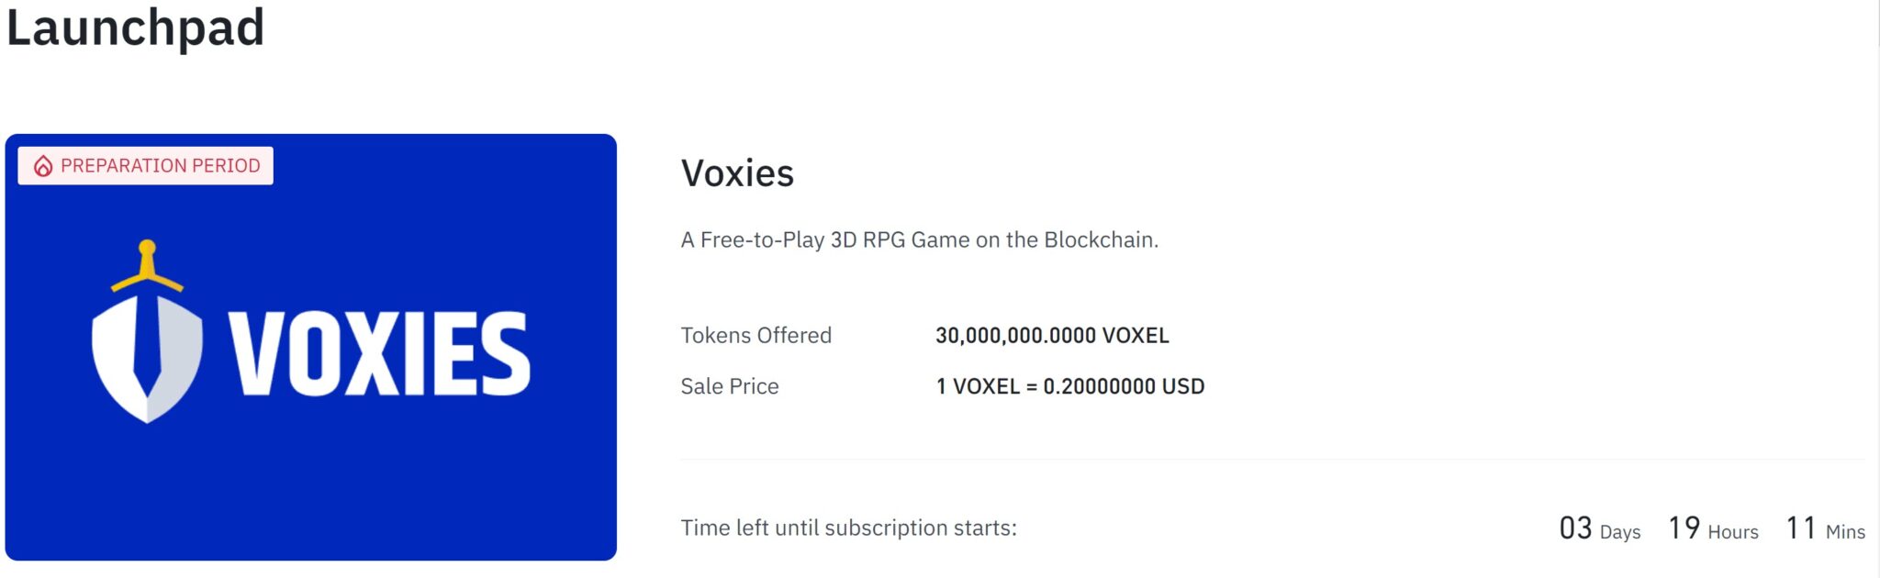This screenshot has height=578, width=1880.
Task: Click the Sale Price label
Action: click(x=730, y=386)
